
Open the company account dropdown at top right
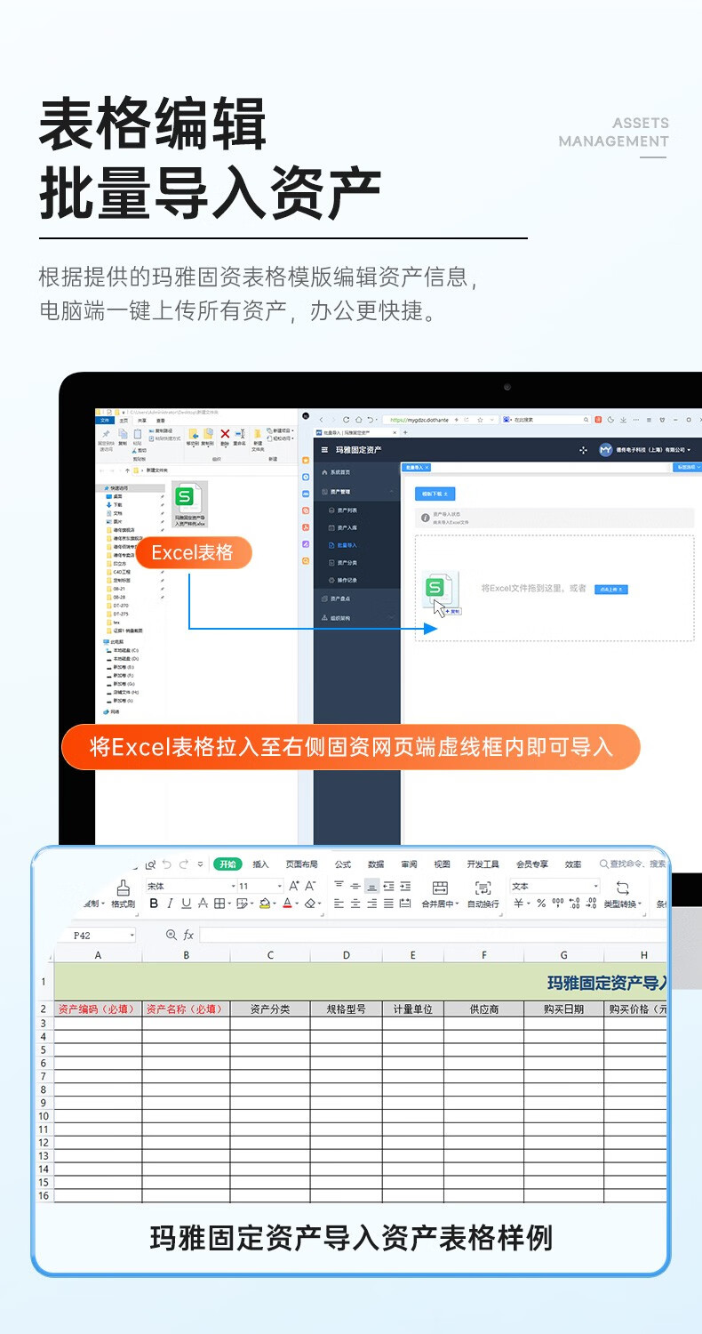pos(644,450)
